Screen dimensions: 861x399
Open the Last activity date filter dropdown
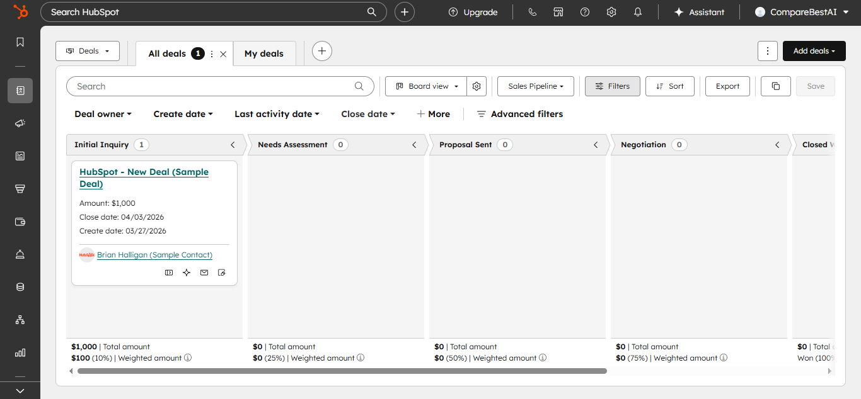[x=277, y=114]
